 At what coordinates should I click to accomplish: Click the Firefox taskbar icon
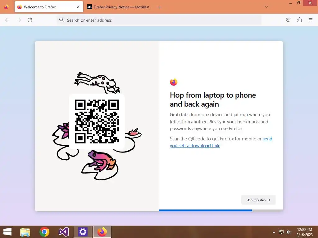coord(102,232)
